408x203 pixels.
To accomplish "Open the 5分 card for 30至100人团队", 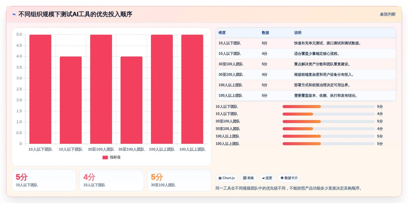I will pos(179,180).
